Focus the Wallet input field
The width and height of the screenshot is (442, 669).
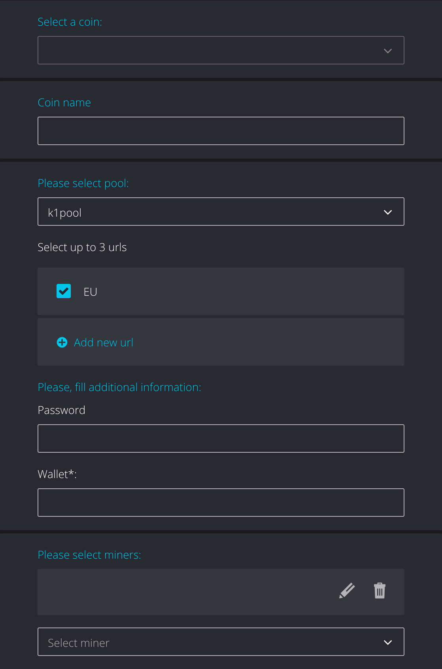click(x=221, y=503)
